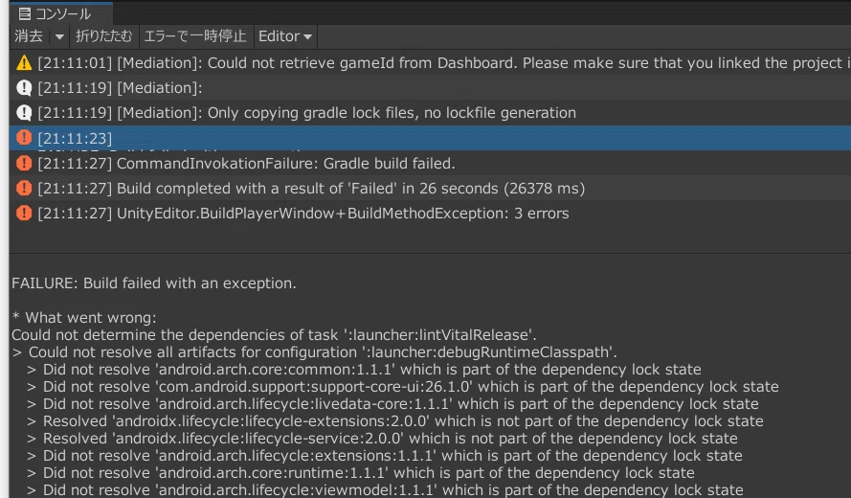Toggle the 折りたたむ collapse option
The height and width of the screenshot is (498, 851).
(103, 36)
